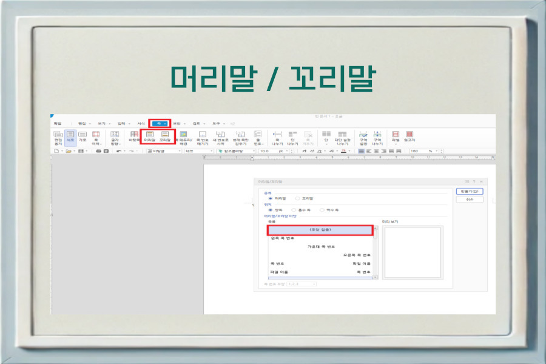This screenshot has height=364, width=546.
Task: Select (모양 없음) in template list
Action: tap(320, 230)
